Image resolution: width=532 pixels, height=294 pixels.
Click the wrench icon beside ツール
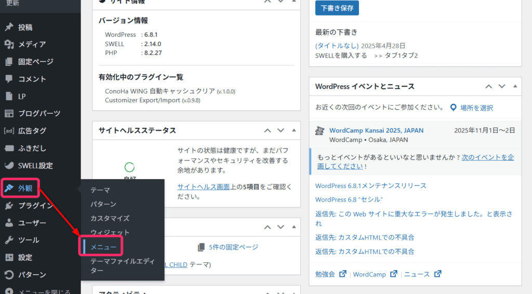[x=9, y=240]
